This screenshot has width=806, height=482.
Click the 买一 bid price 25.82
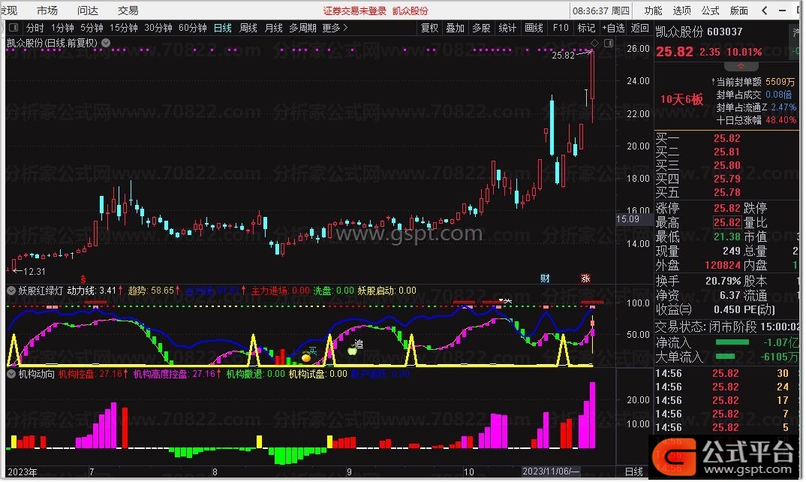pyautogui.click(x=727, y=138)
